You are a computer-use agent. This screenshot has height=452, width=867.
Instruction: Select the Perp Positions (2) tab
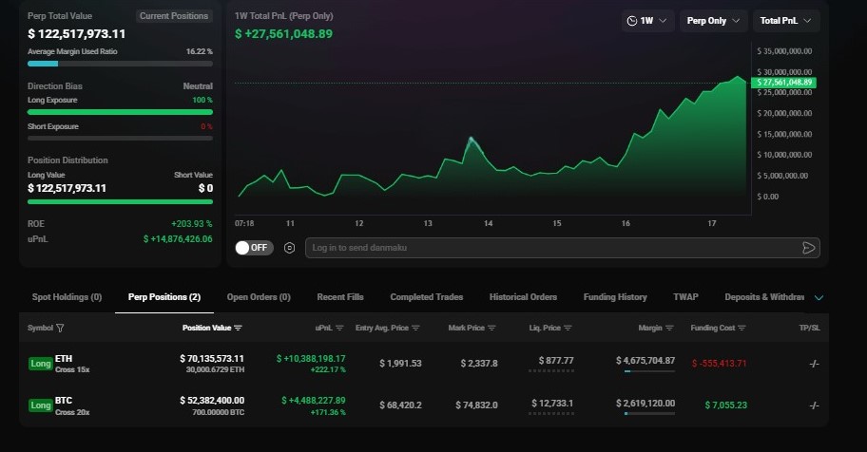(x=164, y=297)
